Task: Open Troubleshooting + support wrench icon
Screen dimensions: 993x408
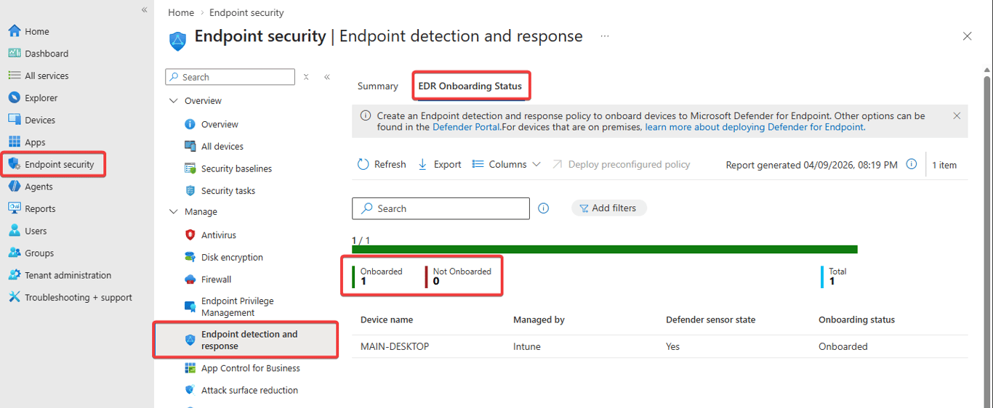Action: click(x=14, y=297)
